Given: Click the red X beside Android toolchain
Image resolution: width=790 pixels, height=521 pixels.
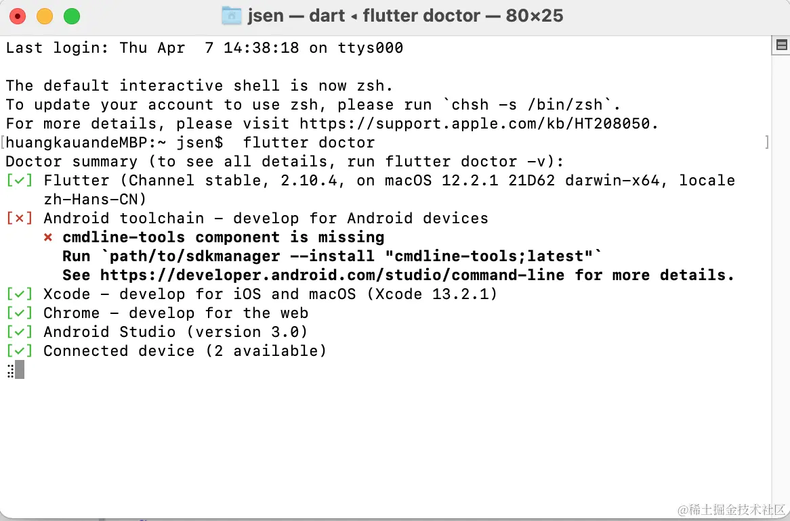Looking at the screenshot, I should [x=19, y=219].
